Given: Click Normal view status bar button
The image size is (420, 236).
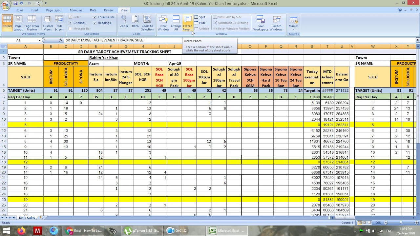Looking at the screenshot, I should (x=360, y=223).
